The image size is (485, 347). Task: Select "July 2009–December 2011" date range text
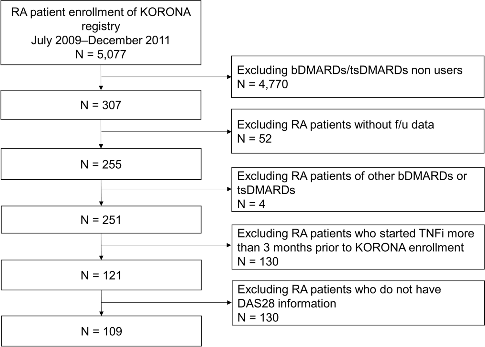[101, 40]
